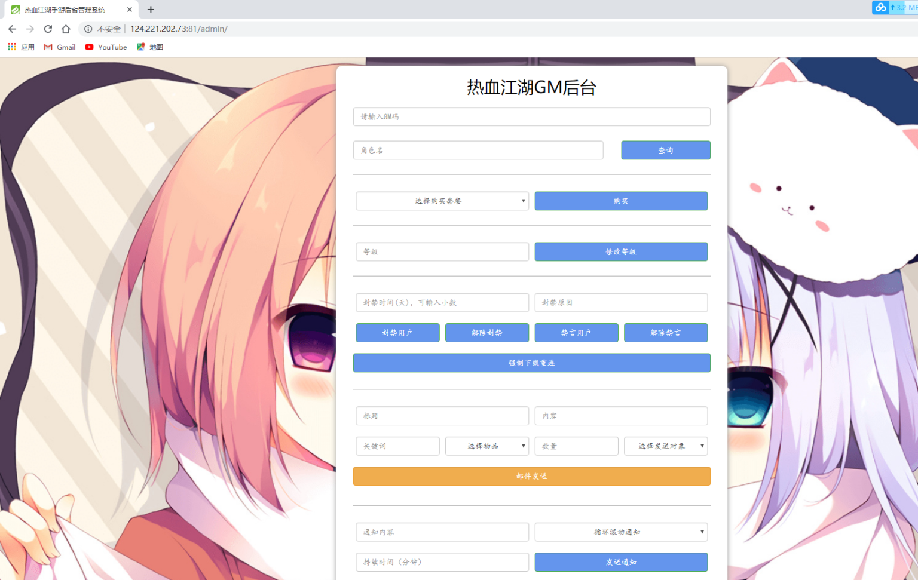The height and width of the screenshot is (580, 918).
Task: Expand the 选择购买套餐 dropdown
Action: 442,201
